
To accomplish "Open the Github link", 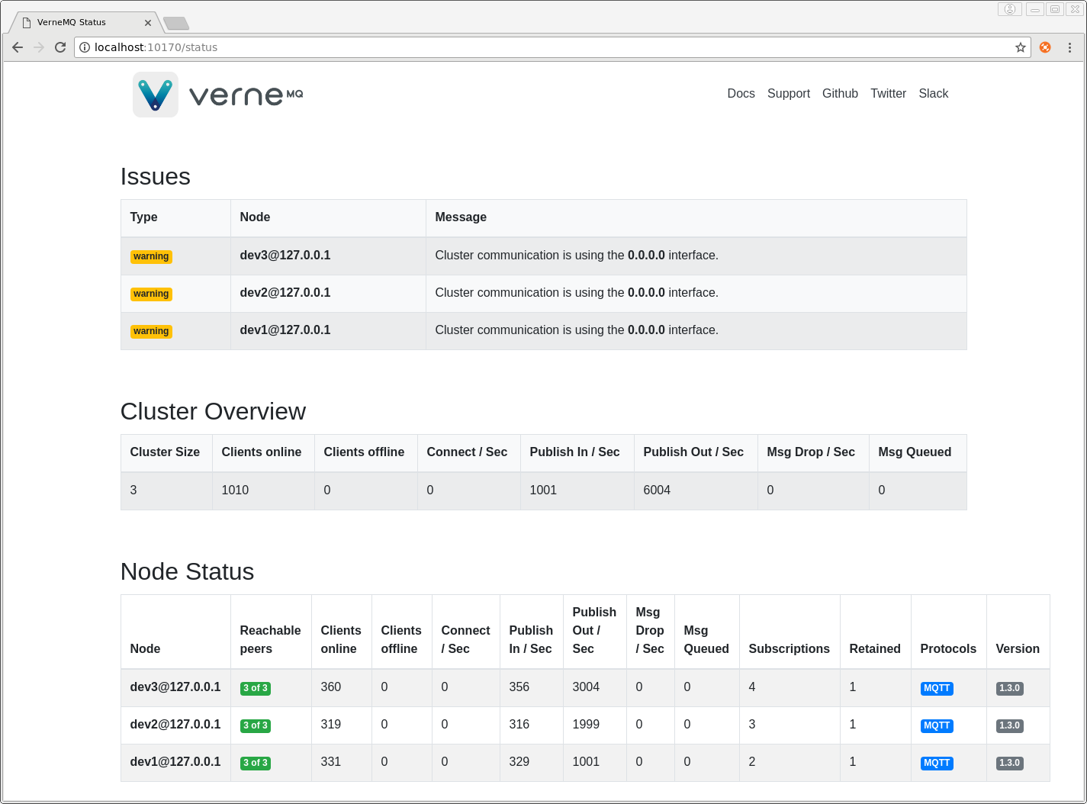I will 840,94.
